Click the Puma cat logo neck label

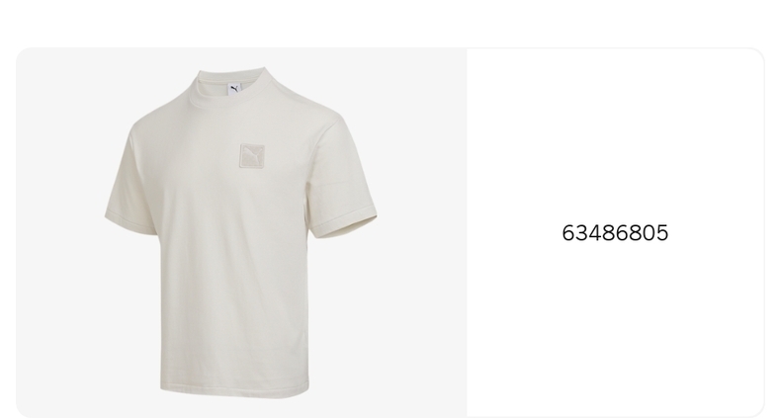point(234,90)
